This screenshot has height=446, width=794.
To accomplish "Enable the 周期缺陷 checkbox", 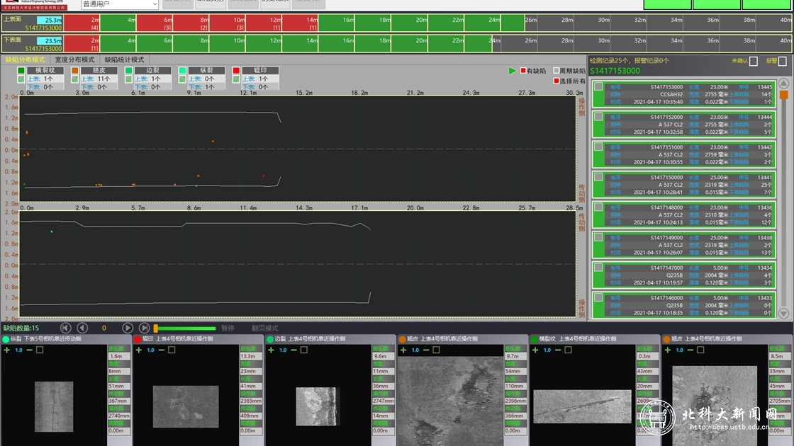I will point(556,71).
